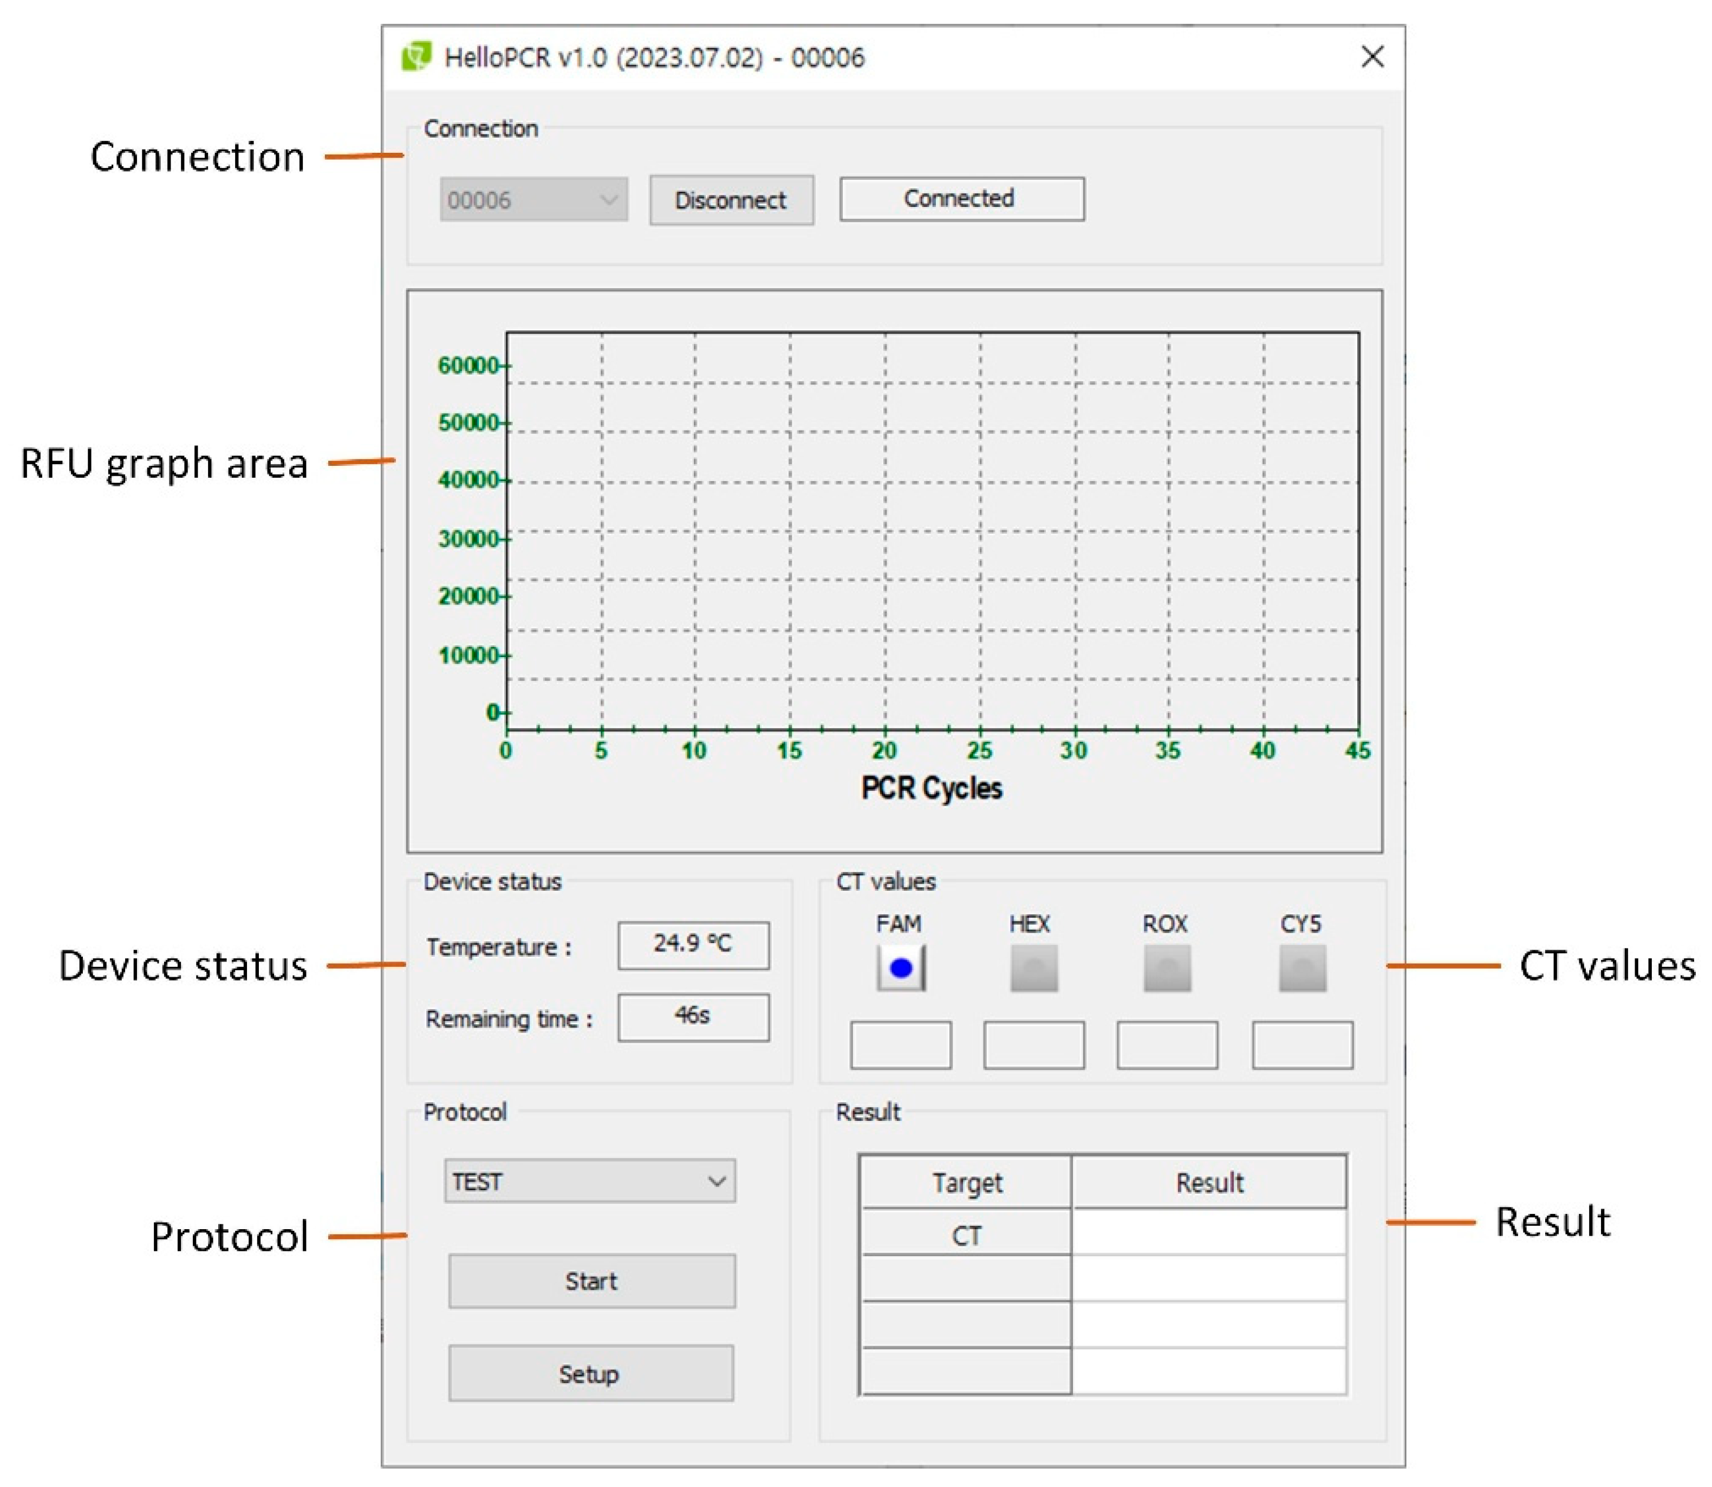
Task: Click the Connected status field
Action: coord(961,199)
